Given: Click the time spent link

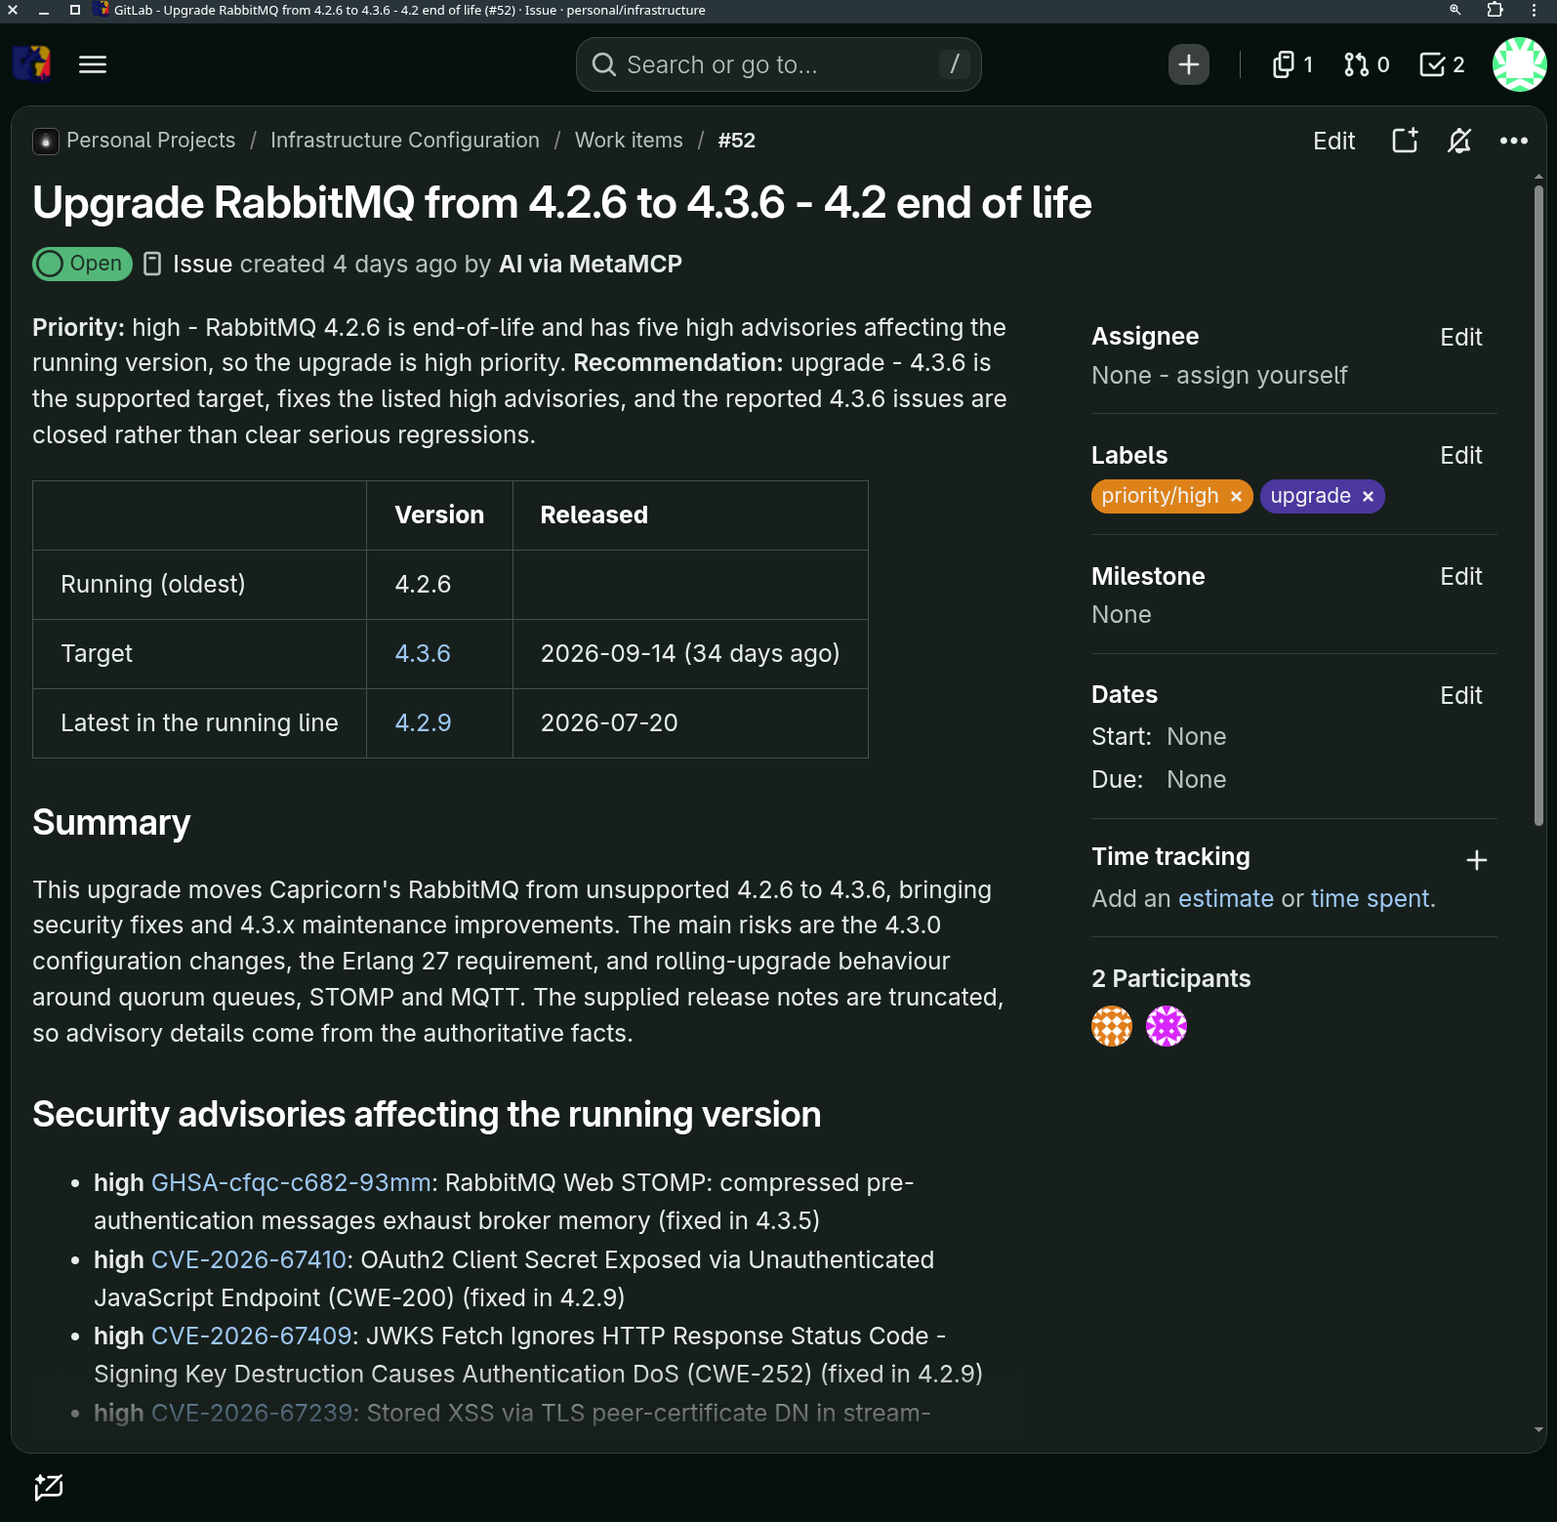Looking at the screenshot, I should 1370,899.
